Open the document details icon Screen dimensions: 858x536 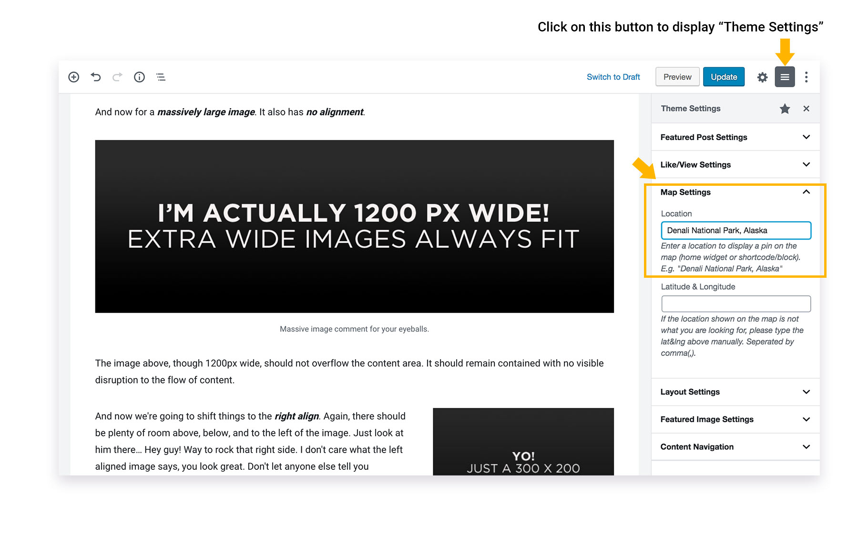[x=139, y=77]
